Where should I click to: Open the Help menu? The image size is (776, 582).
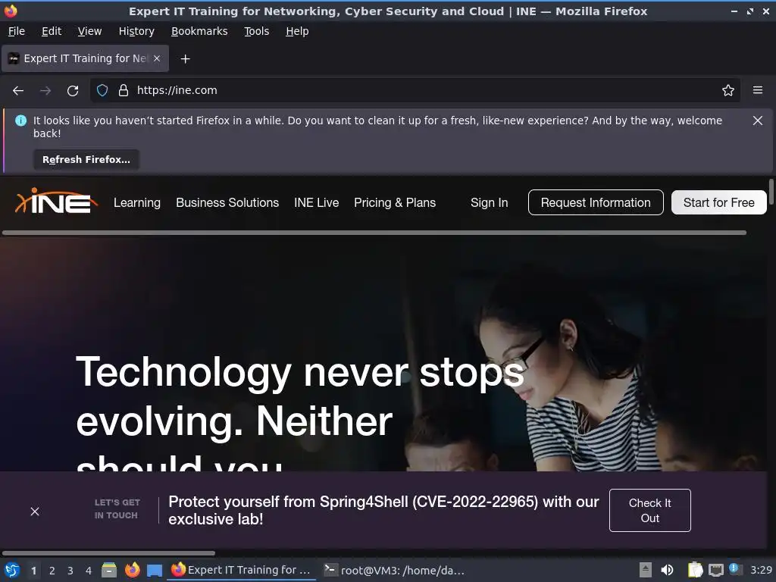(x=297, y=31)
